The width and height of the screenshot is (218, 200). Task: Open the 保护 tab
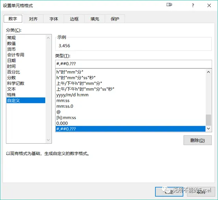click(x=115, y=19)
